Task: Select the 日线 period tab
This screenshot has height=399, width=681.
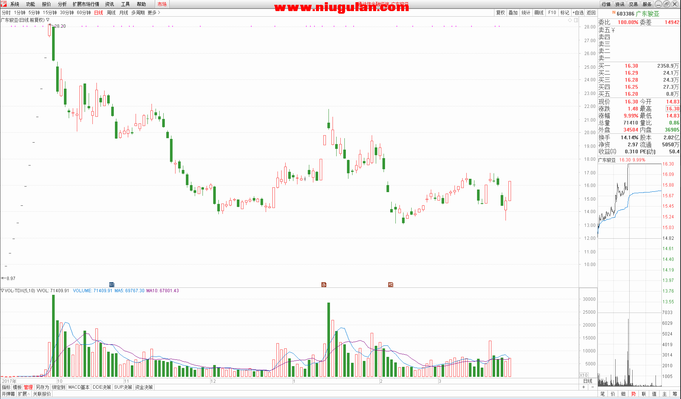Action: click(99, 13)
